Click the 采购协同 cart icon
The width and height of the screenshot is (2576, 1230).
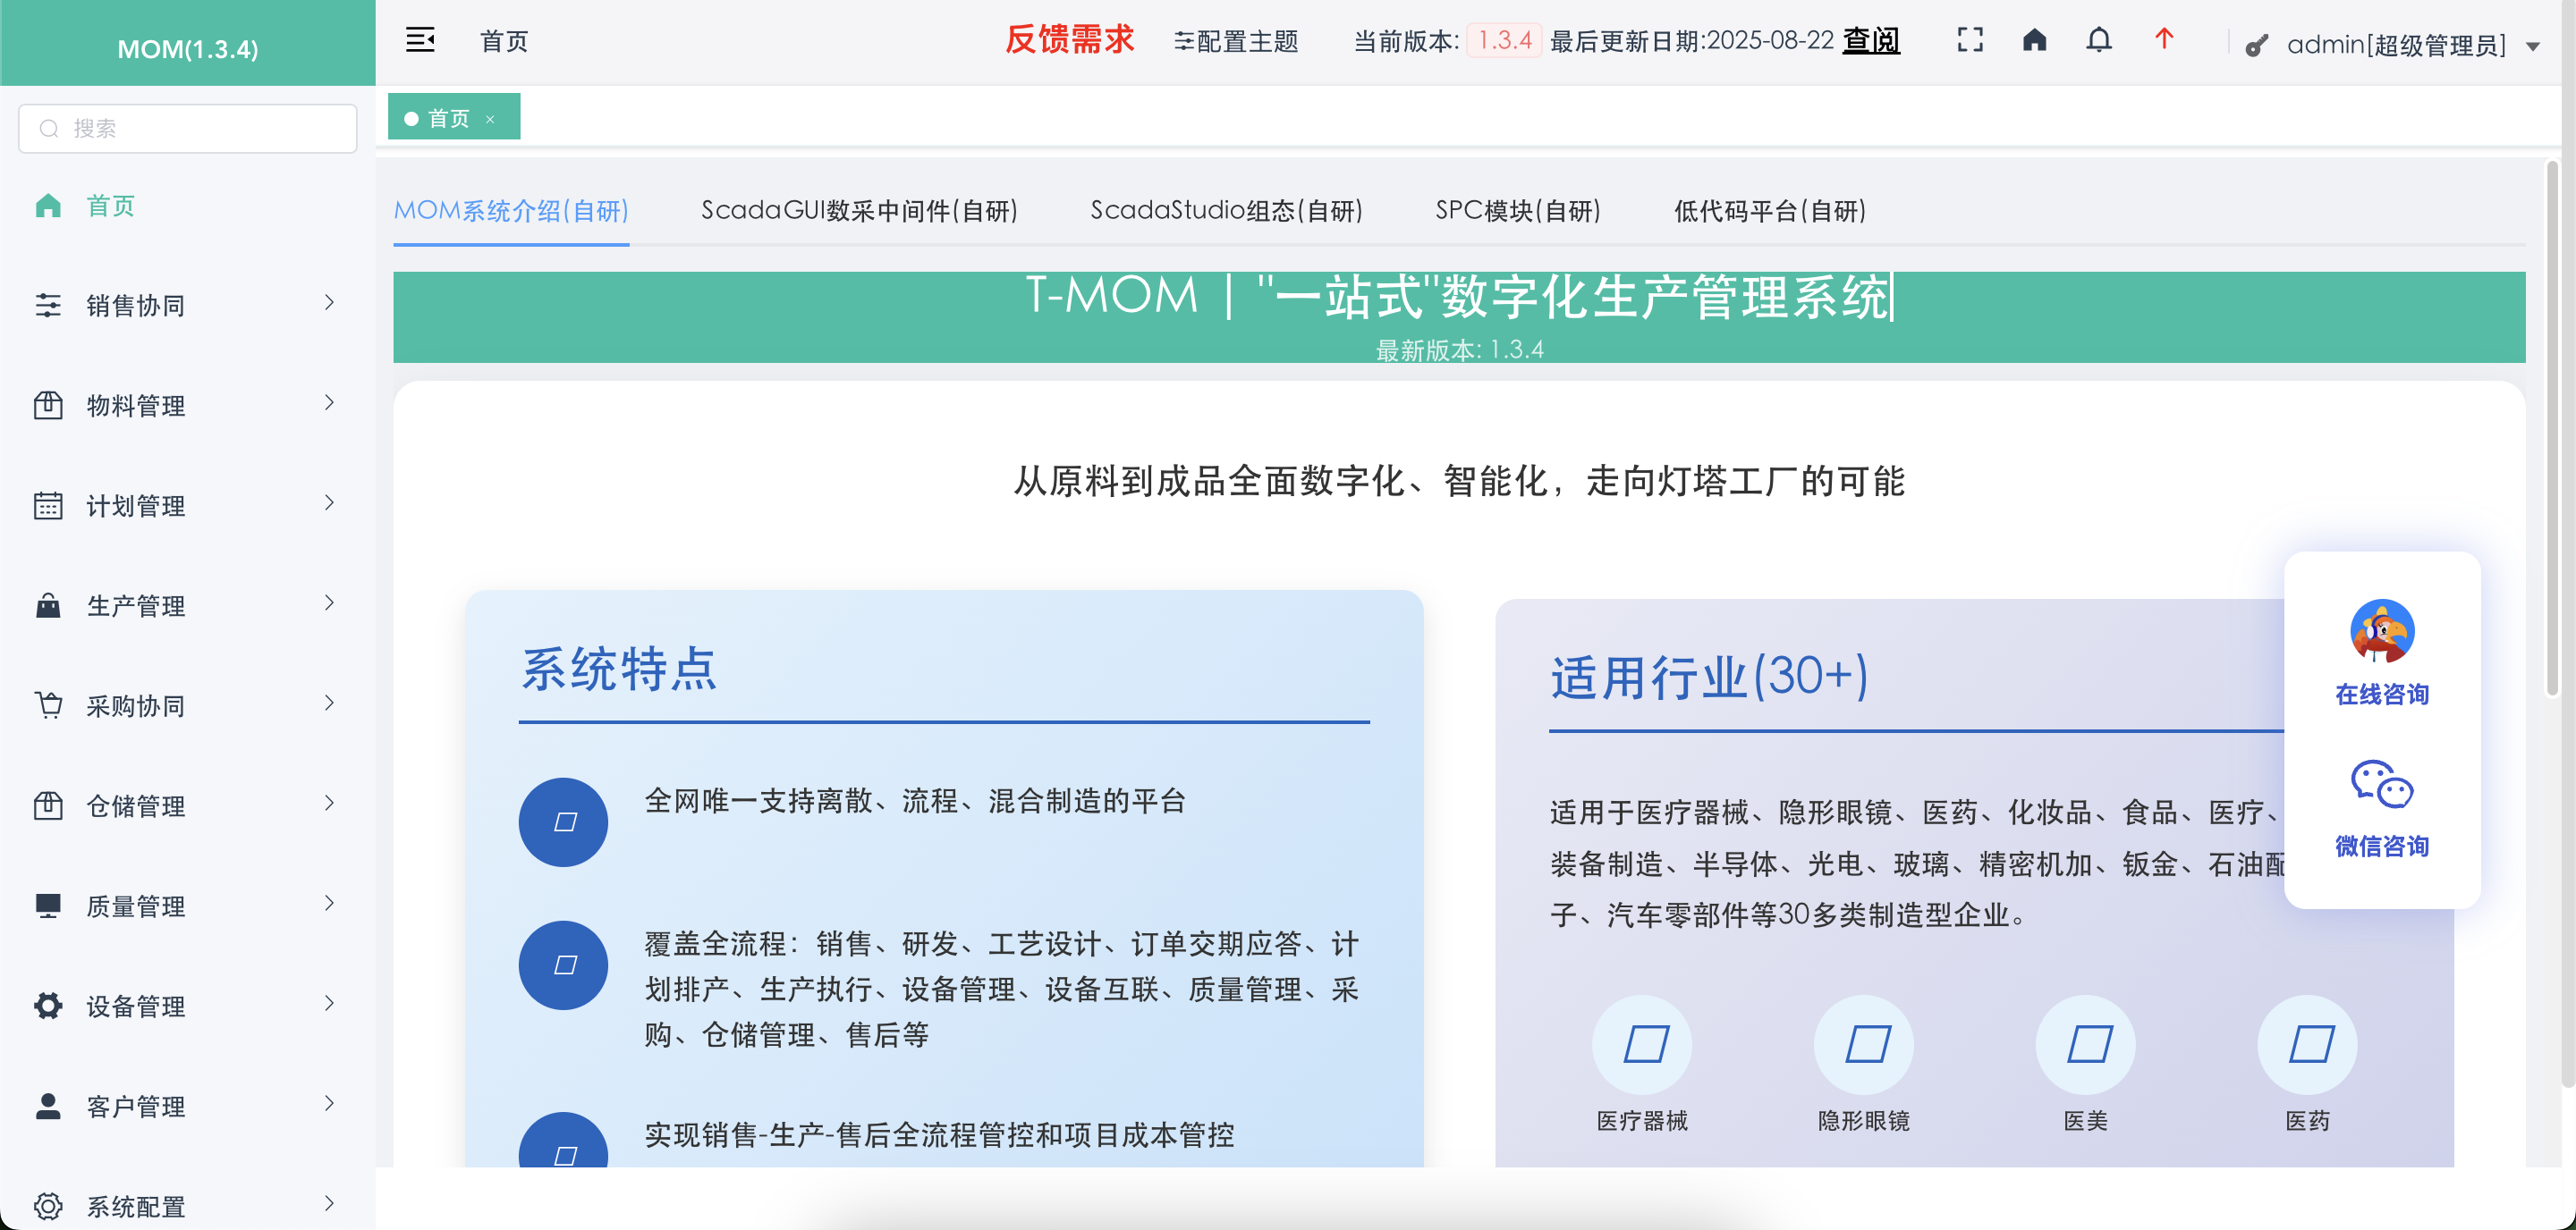click(48, 705)
